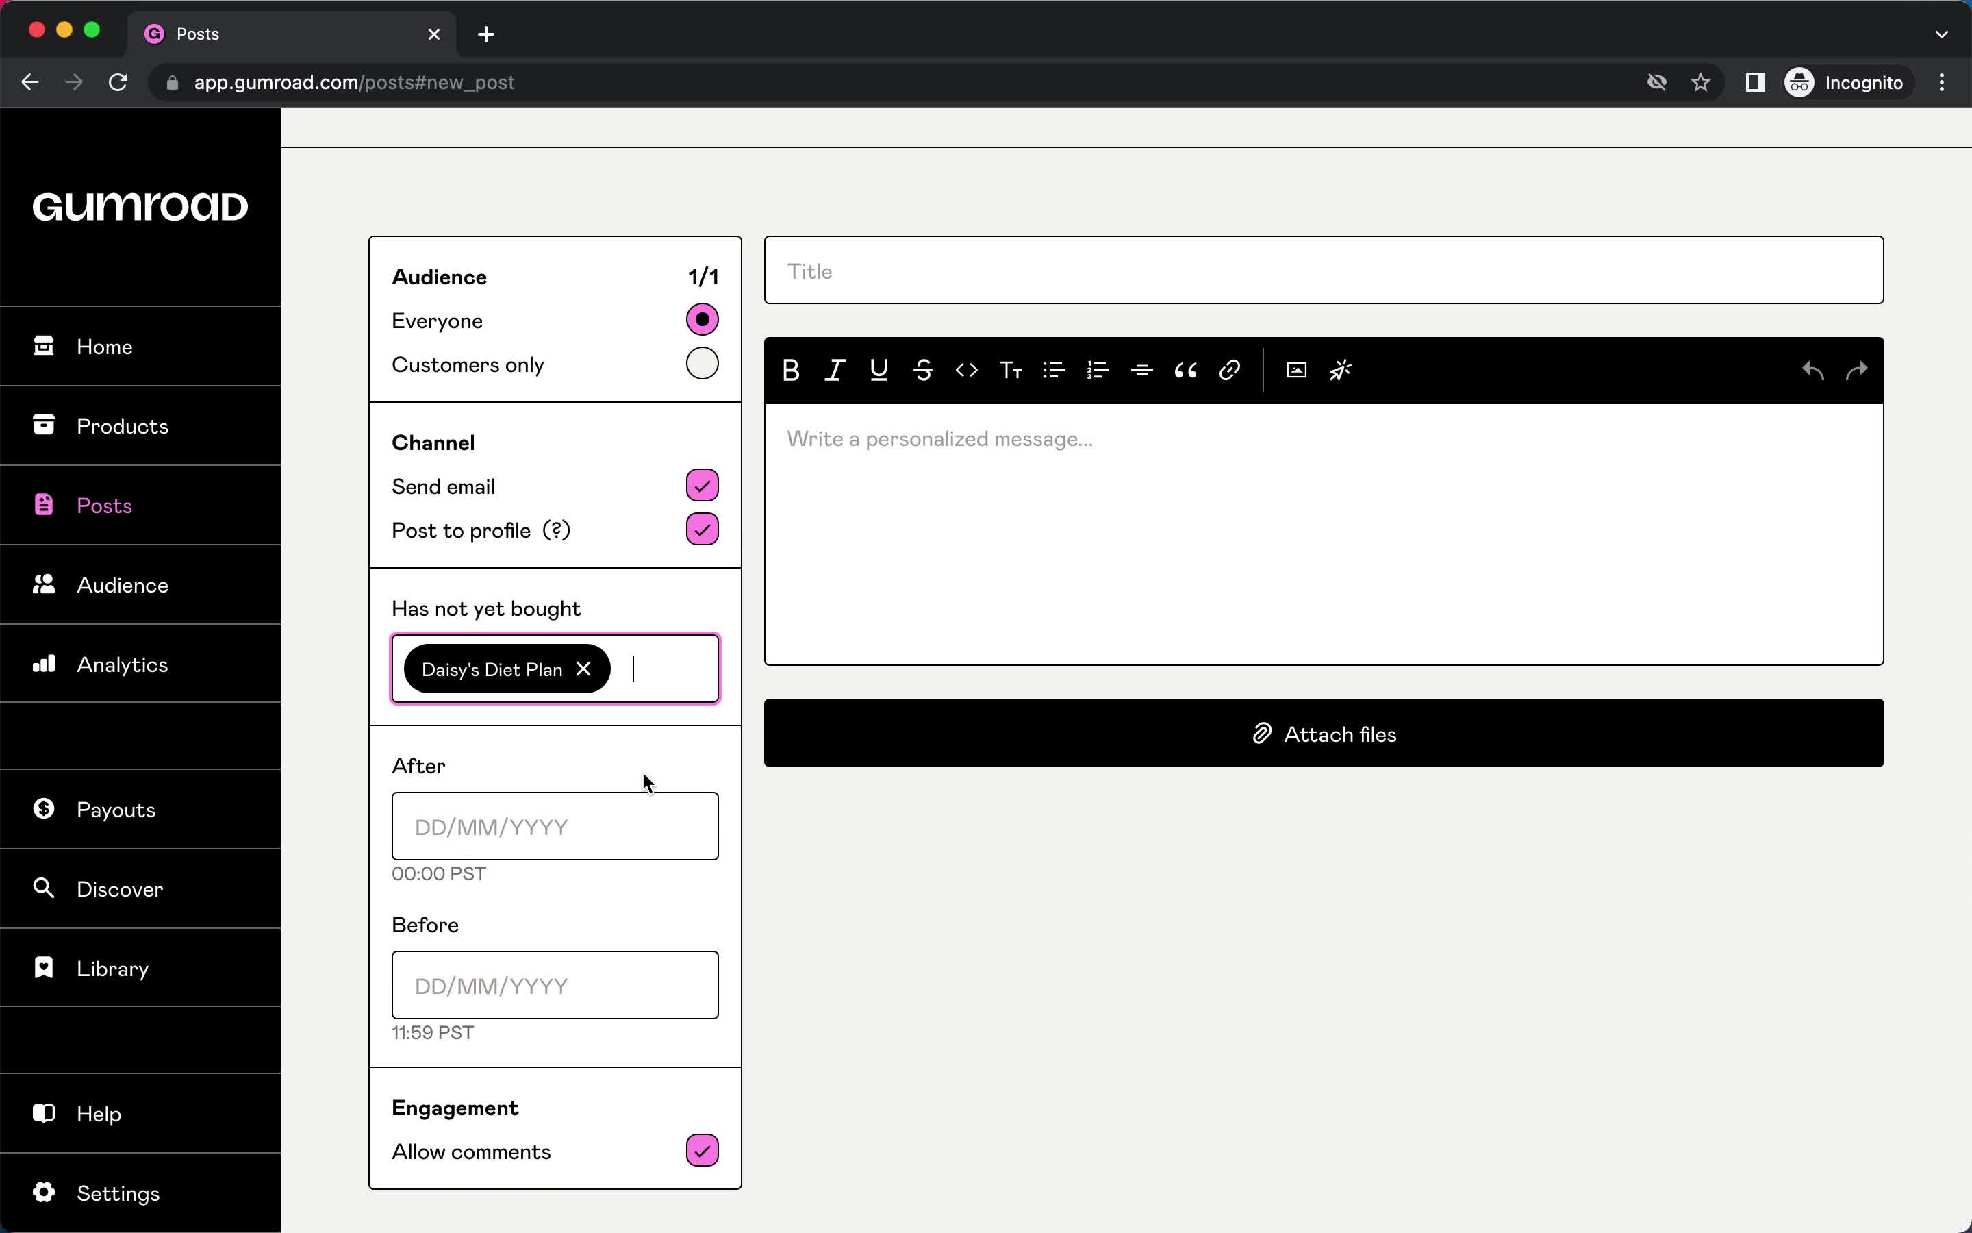This screenshot has width=1972, height=1233.
Task: Toggle the Post to profile checkbox
Action: tap(702, 530)
